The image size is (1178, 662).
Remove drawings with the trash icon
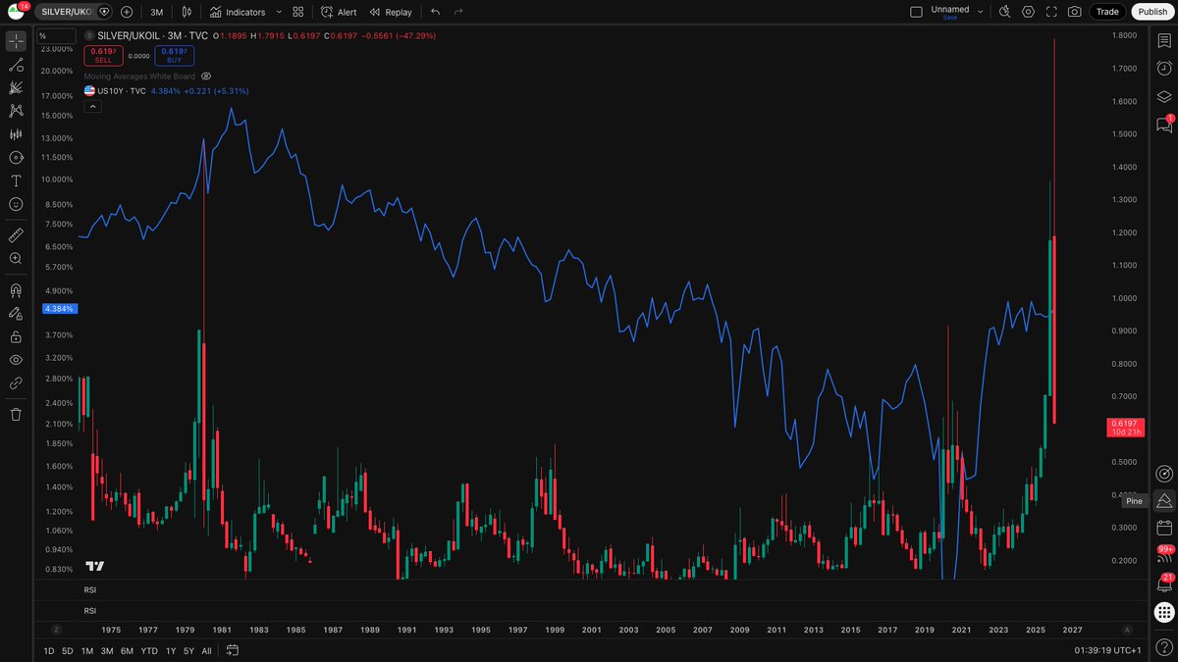(16, 414)
